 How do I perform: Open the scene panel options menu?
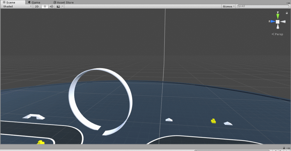pos(288,3)
